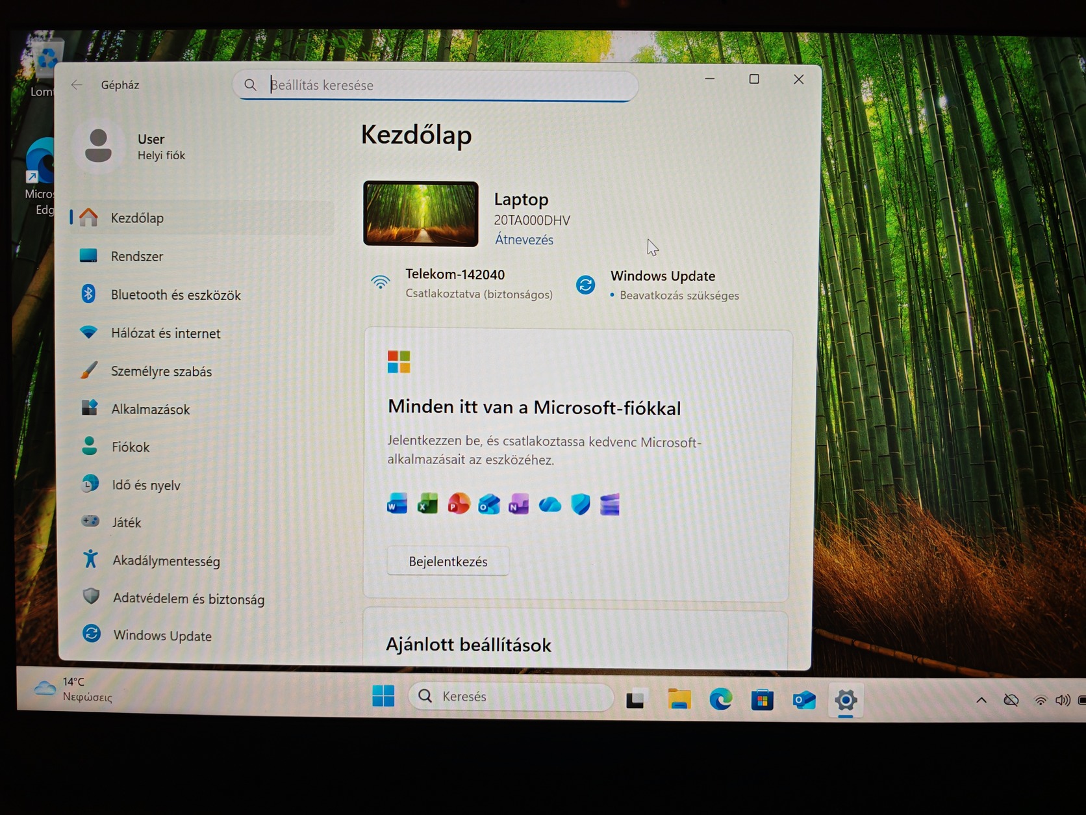Maximize the Gépház window

[754, 79]
